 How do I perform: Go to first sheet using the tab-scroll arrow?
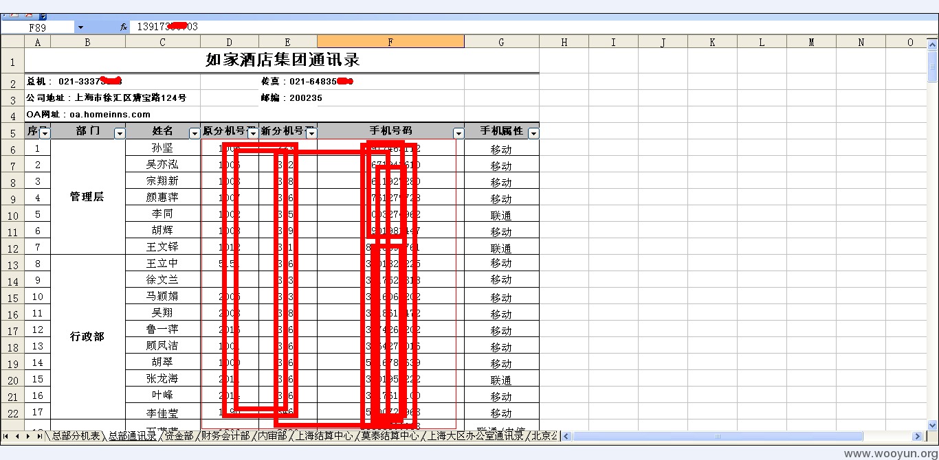[x=5, y=436]
